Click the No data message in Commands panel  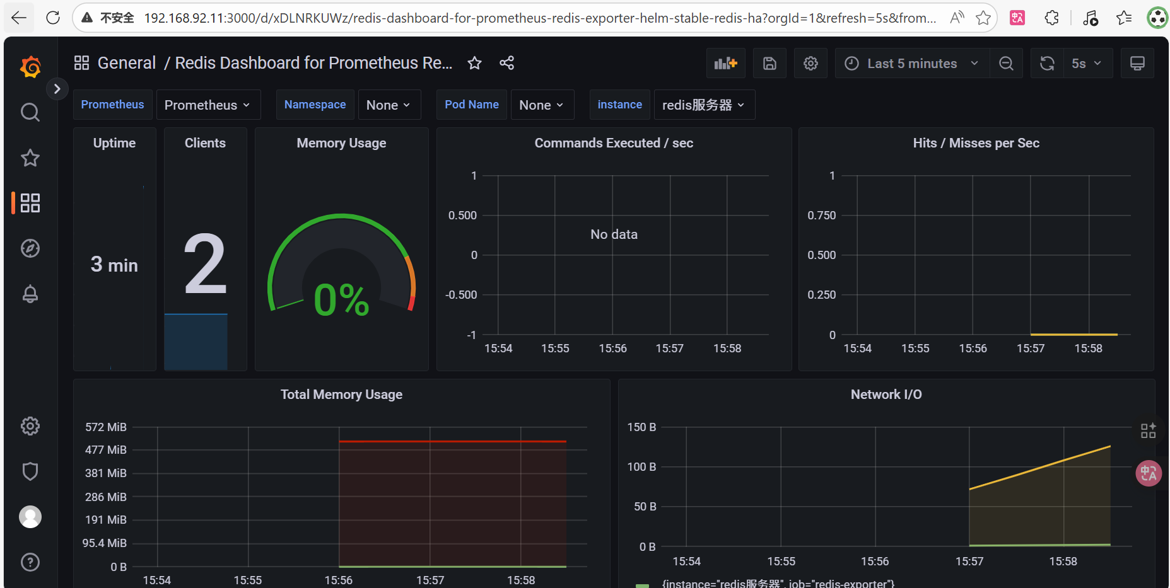pos(614,234)
